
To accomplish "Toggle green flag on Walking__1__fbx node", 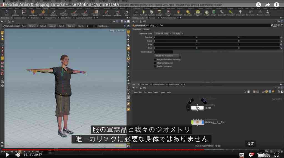I will pyautogui.click(x=192, y=122).
